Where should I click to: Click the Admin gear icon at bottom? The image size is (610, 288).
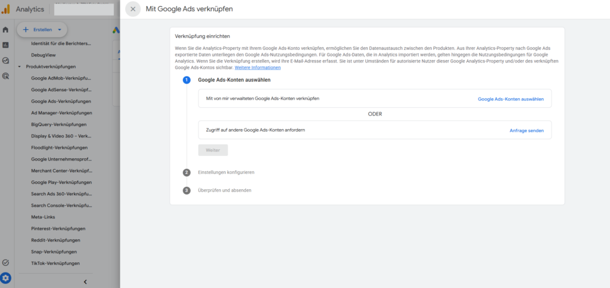(5, 278)
